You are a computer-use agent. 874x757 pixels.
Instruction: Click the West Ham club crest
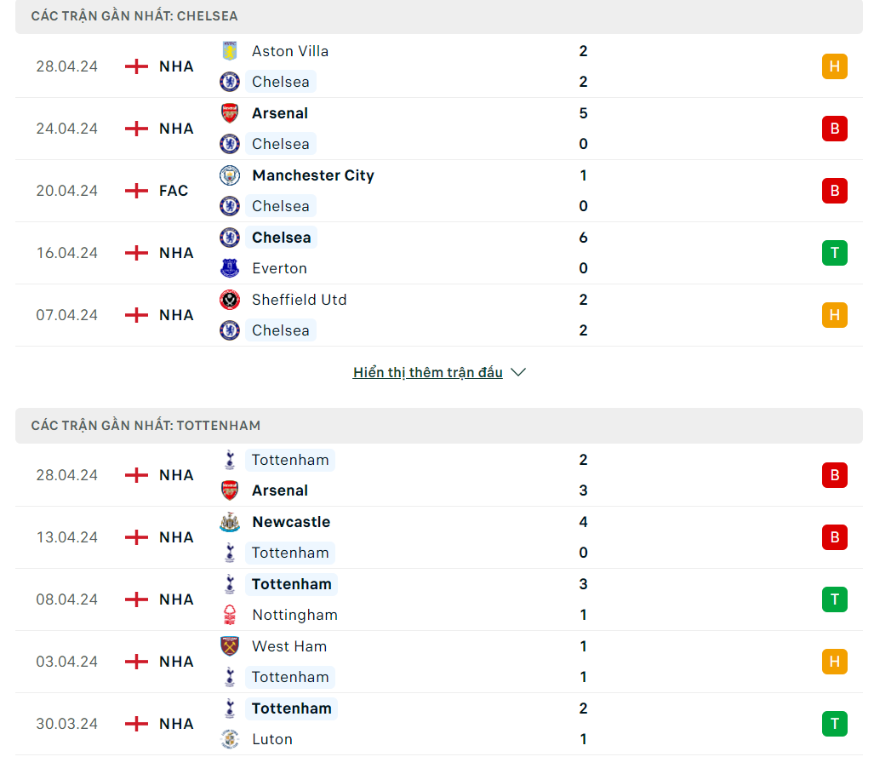tap(230, 646)
